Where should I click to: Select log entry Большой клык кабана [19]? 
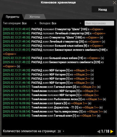[54, 58]
